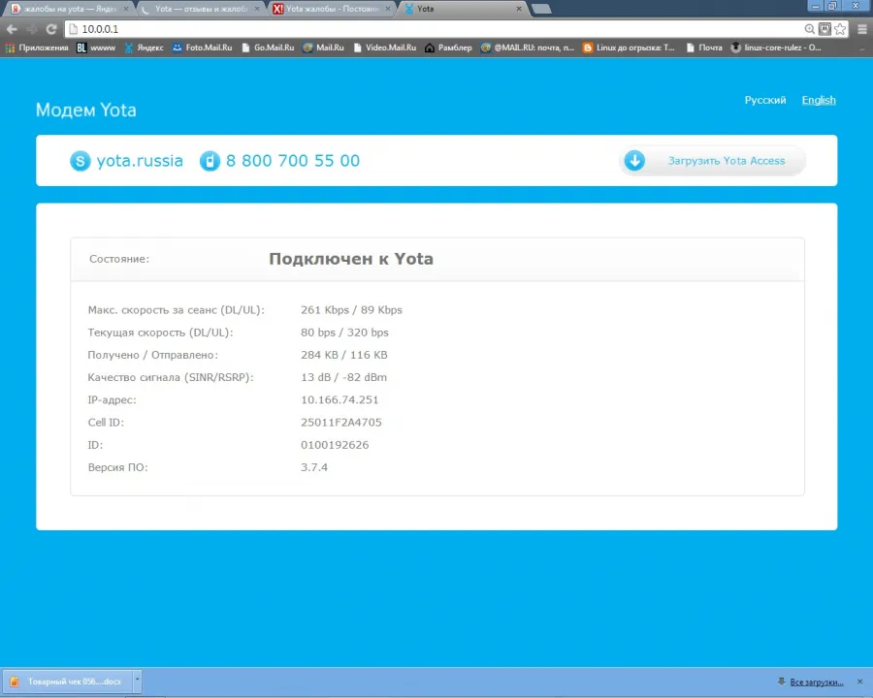Open the Video.Mail.Ru bookmark

385,48
